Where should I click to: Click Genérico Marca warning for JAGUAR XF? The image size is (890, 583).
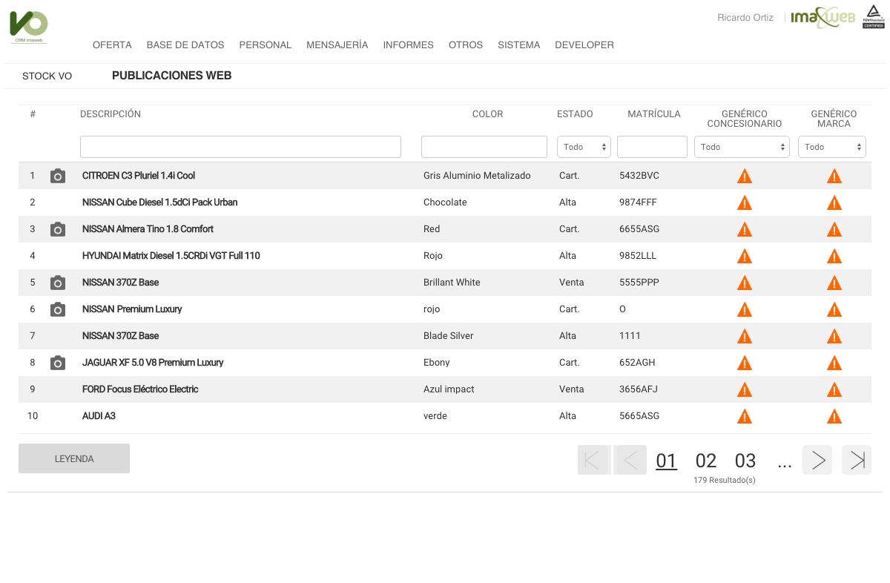(834, 363)
